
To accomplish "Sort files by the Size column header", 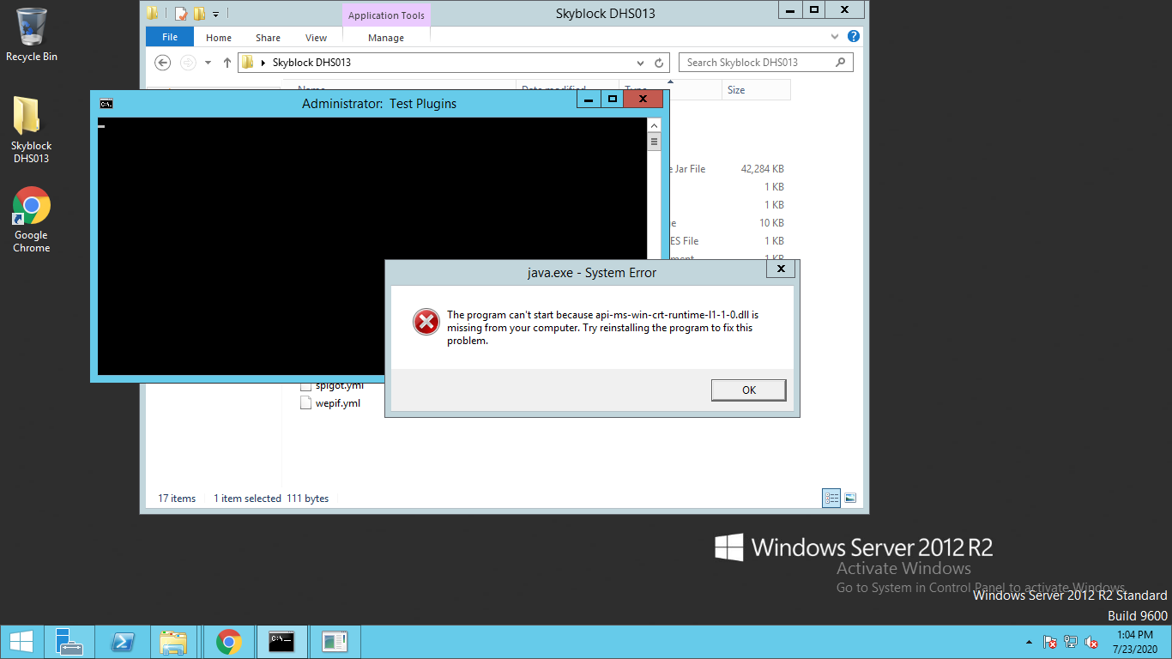I will coord(756,90).
